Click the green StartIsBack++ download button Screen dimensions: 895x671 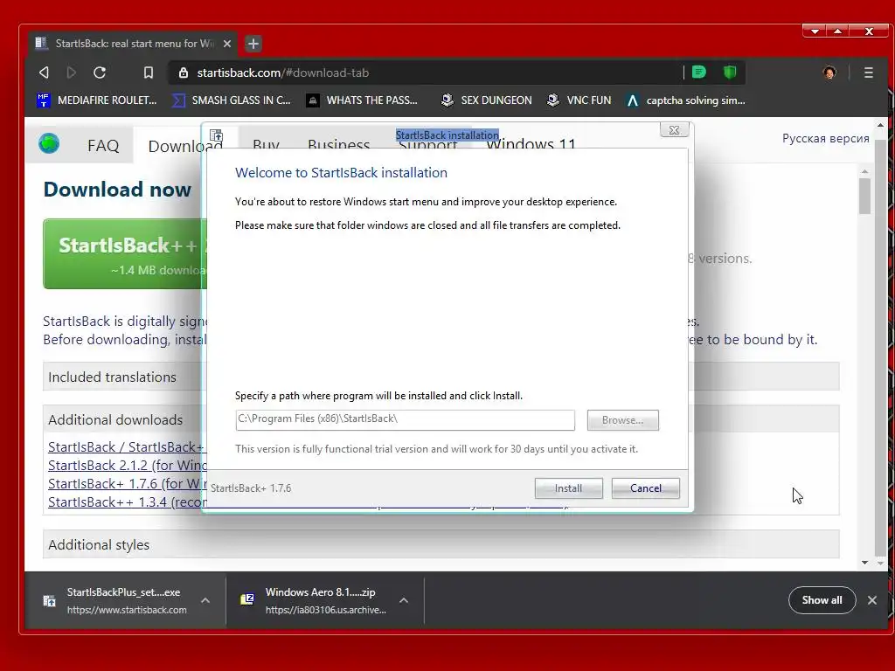(125, 254)
